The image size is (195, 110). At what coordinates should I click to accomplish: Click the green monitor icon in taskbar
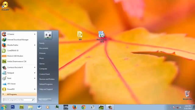pyautogui.click(x=57, y=107)
